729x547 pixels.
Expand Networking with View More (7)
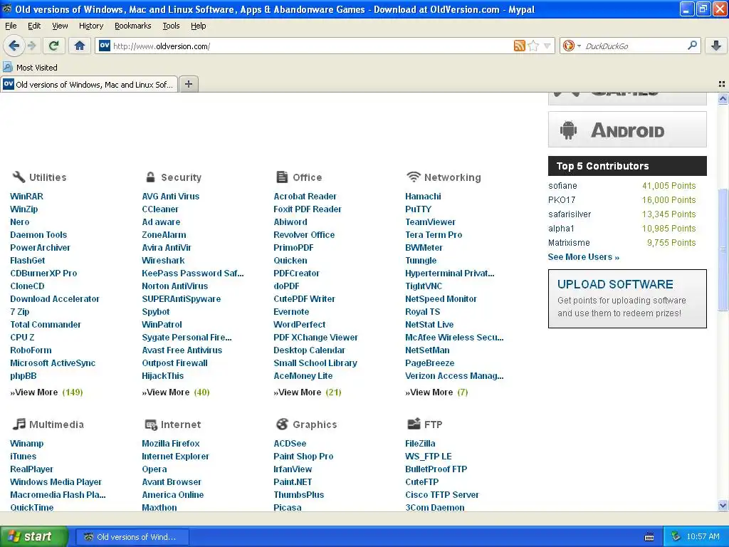[x=436, y=392]
